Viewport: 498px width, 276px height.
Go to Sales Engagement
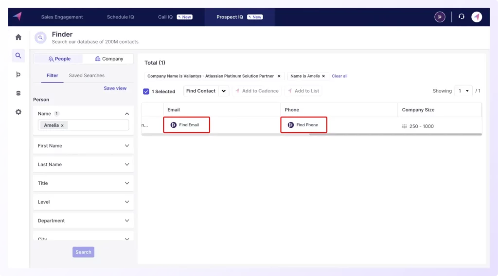62,17
